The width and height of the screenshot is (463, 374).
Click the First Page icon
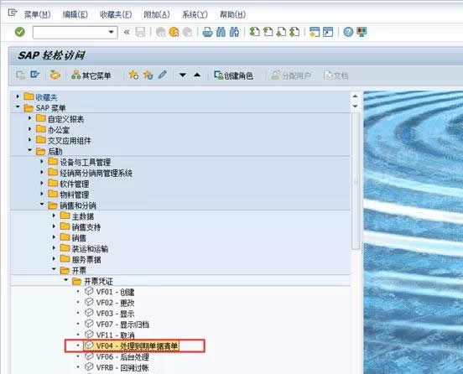254,32
